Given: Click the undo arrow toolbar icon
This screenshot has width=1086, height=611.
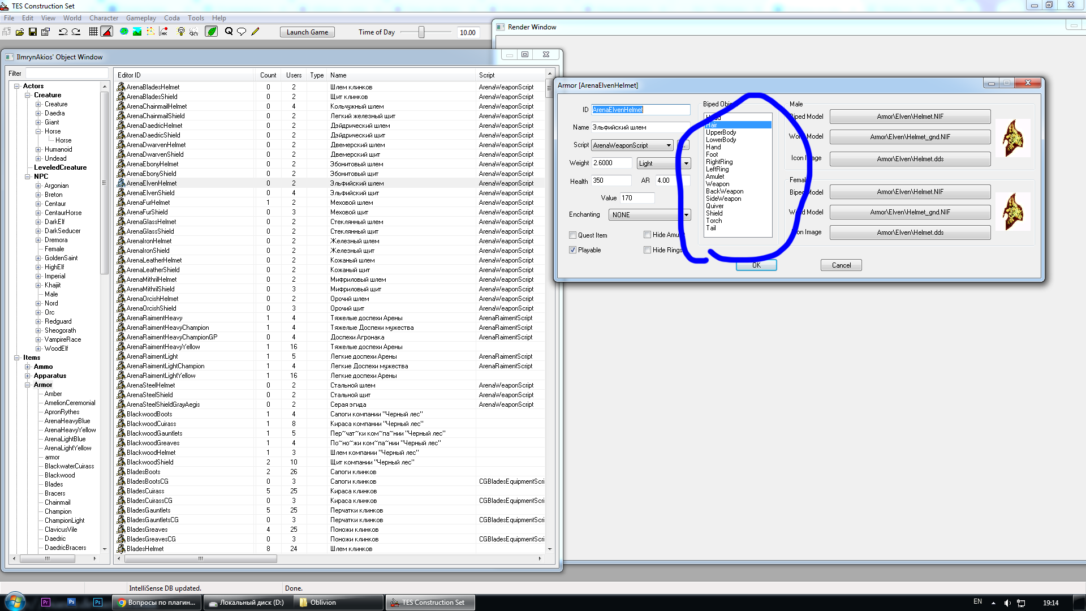Looking at the screenshot, I should [63, 32].
